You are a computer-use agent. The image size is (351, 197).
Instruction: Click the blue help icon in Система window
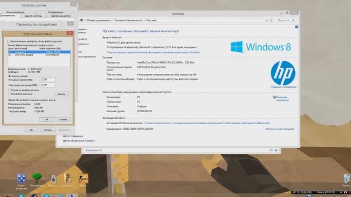(x=296, y=27)
